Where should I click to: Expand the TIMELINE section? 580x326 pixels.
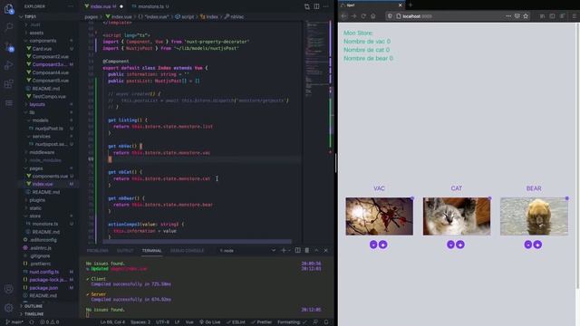pyautogui.click(x=34, y=314)
